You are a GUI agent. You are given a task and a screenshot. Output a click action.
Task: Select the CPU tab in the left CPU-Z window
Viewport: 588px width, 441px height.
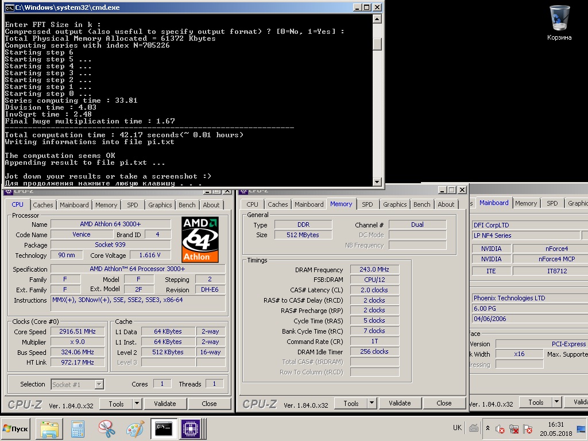coord(17,204)
